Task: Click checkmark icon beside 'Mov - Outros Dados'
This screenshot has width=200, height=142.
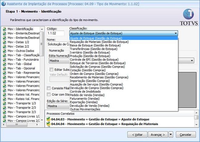Action: pos(4,51)
